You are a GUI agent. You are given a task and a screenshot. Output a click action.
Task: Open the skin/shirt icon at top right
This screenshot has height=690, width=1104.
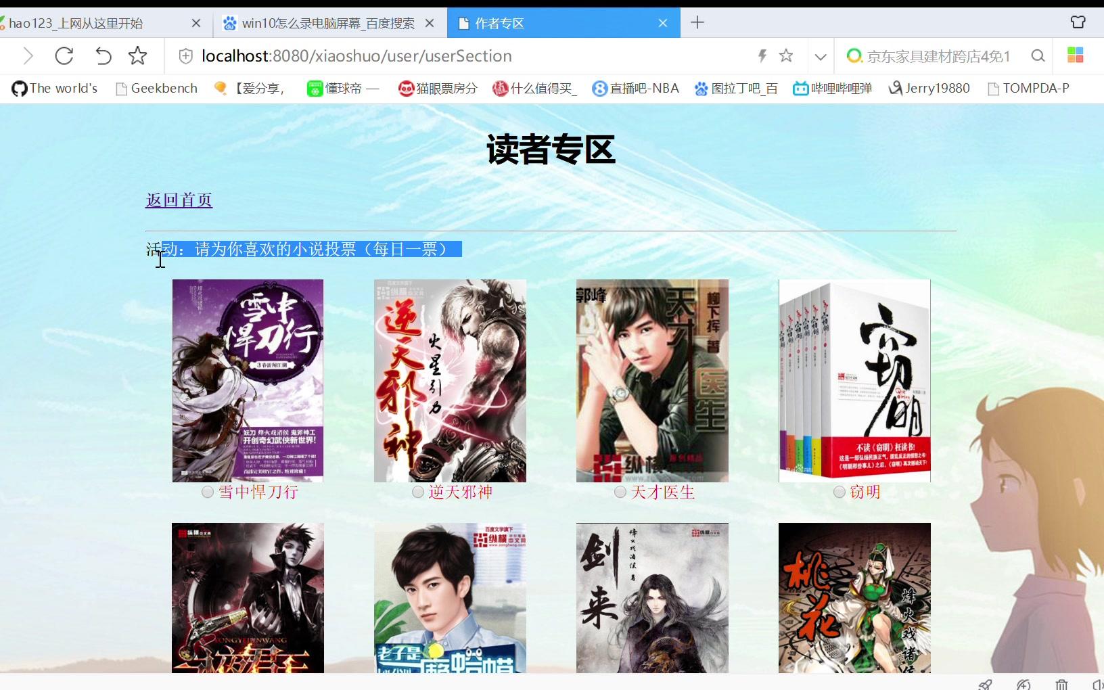[x=1078, y=22]
